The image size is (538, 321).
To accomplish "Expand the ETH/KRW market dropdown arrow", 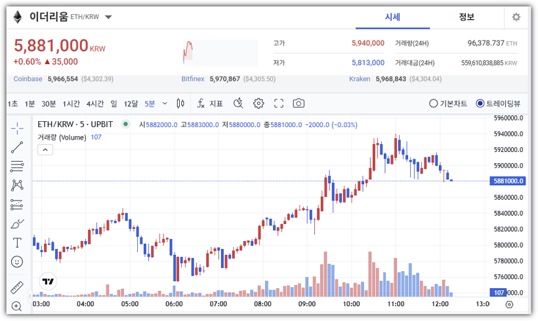I will coord(108,17).
